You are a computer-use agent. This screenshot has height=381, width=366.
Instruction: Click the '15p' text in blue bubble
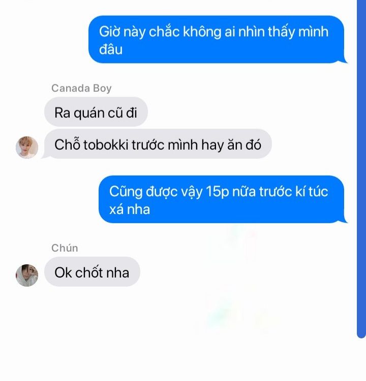[x=218, y=192]
